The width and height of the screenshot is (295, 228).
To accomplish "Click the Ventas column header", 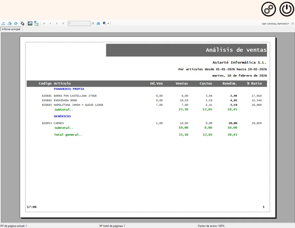I will 182,83.
